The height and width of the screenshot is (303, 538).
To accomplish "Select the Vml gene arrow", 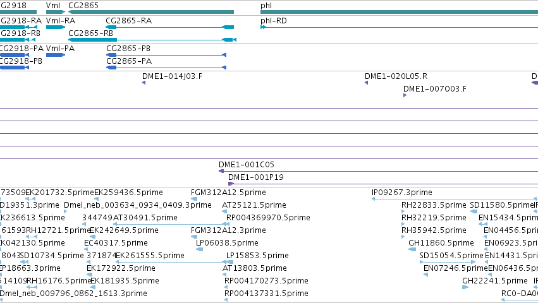I will 56,12.
